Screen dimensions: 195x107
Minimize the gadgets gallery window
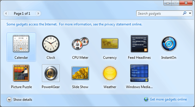point(168,3)
